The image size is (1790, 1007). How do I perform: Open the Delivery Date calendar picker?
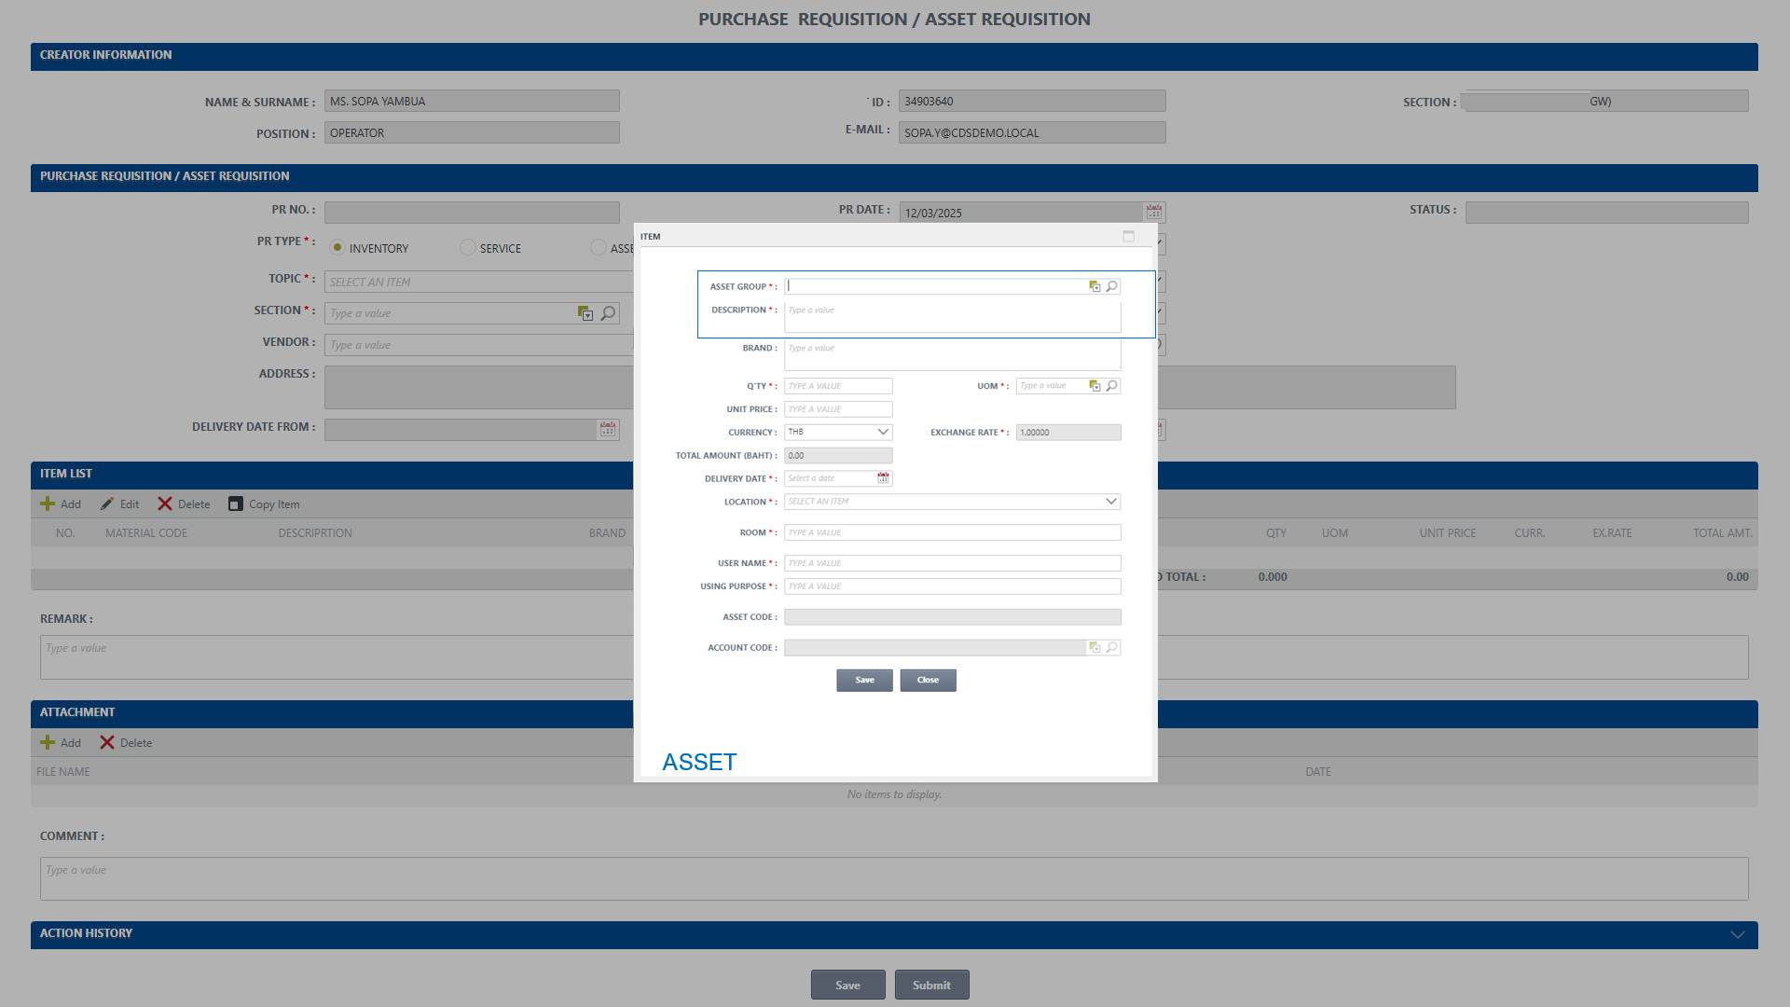883,478
